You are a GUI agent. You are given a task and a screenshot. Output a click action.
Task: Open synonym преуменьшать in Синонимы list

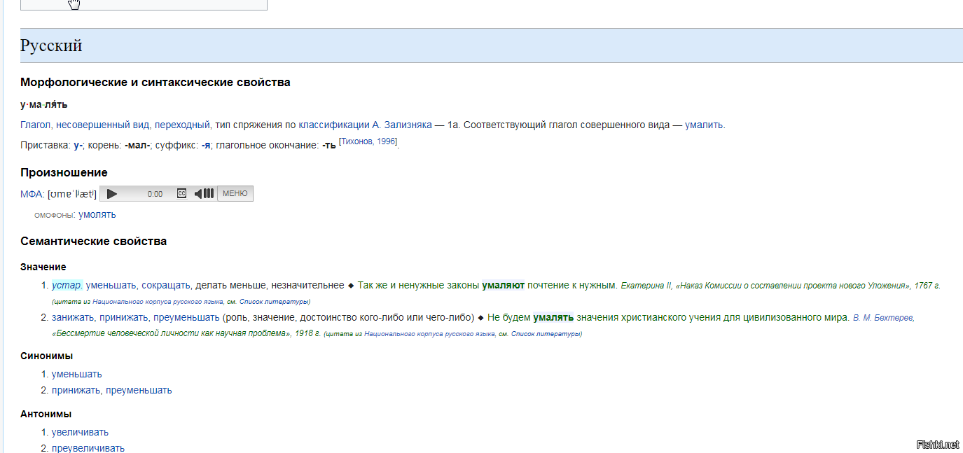tap(139, 390)
